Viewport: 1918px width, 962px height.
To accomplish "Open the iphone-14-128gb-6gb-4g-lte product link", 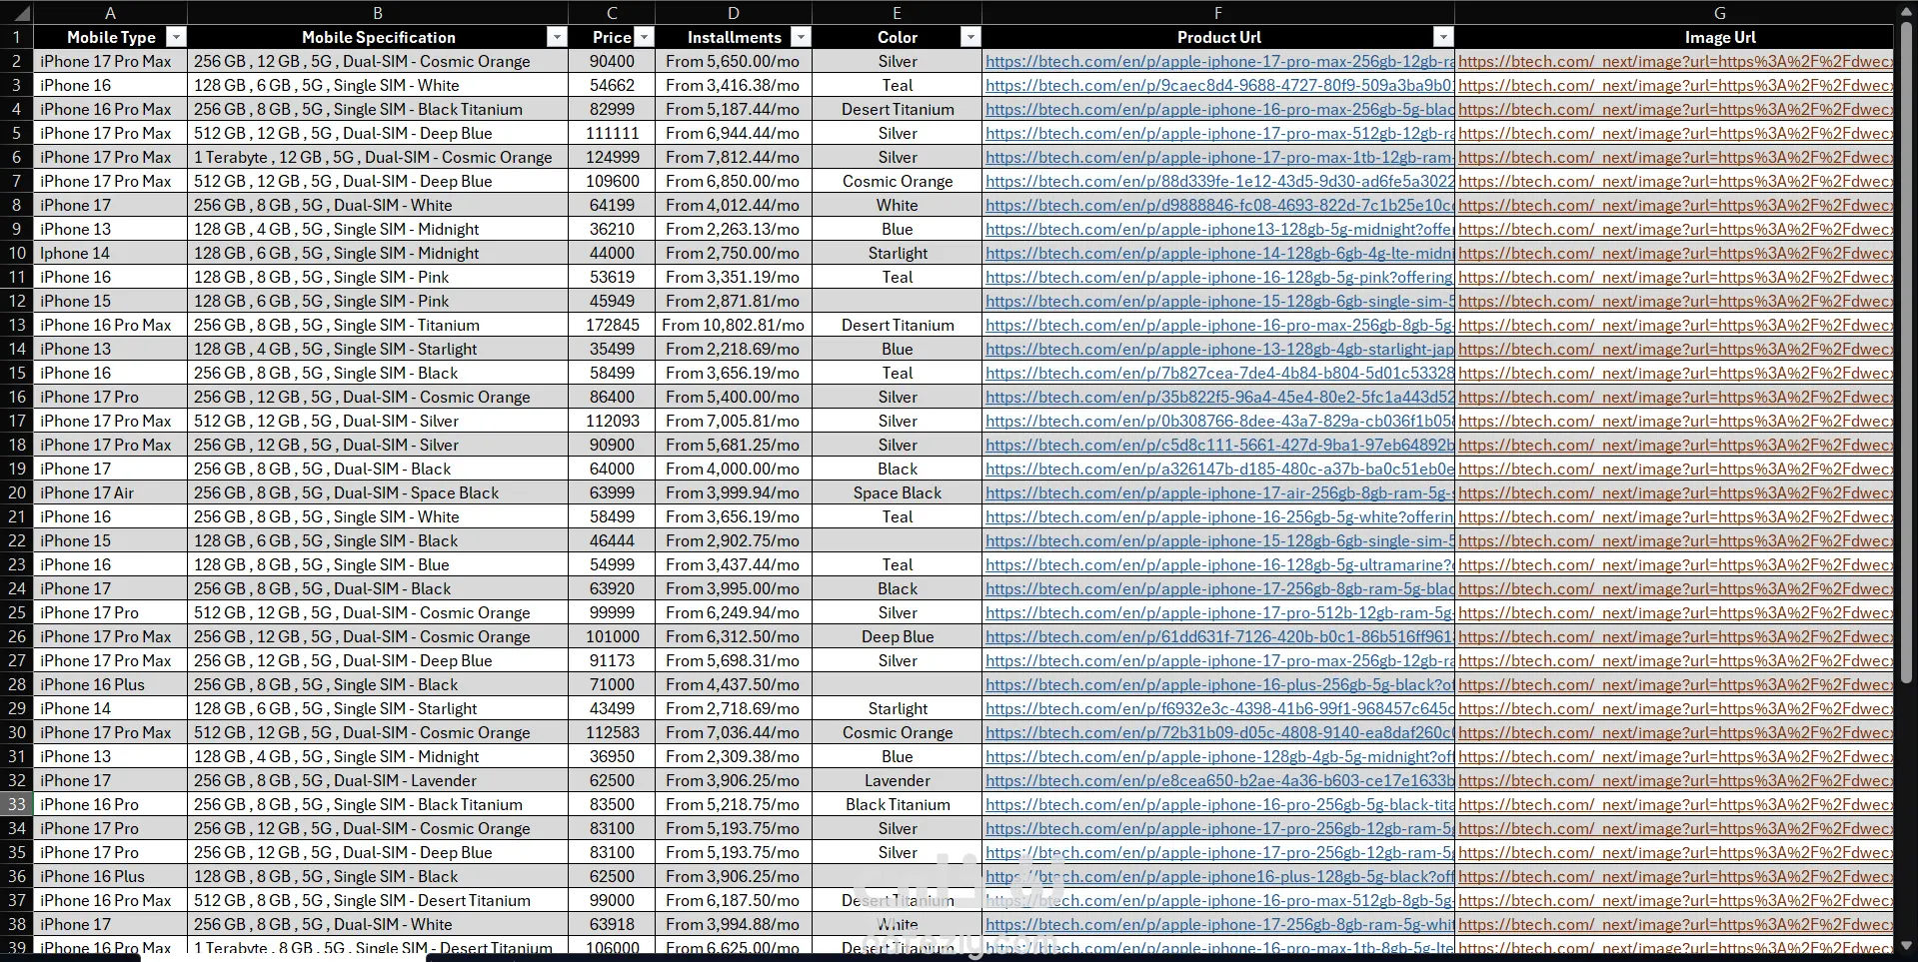I will click(x=1219, y=253).
